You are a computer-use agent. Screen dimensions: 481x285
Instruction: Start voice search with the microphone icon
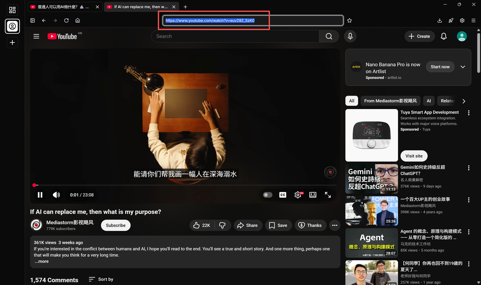[x=350, y=36]
